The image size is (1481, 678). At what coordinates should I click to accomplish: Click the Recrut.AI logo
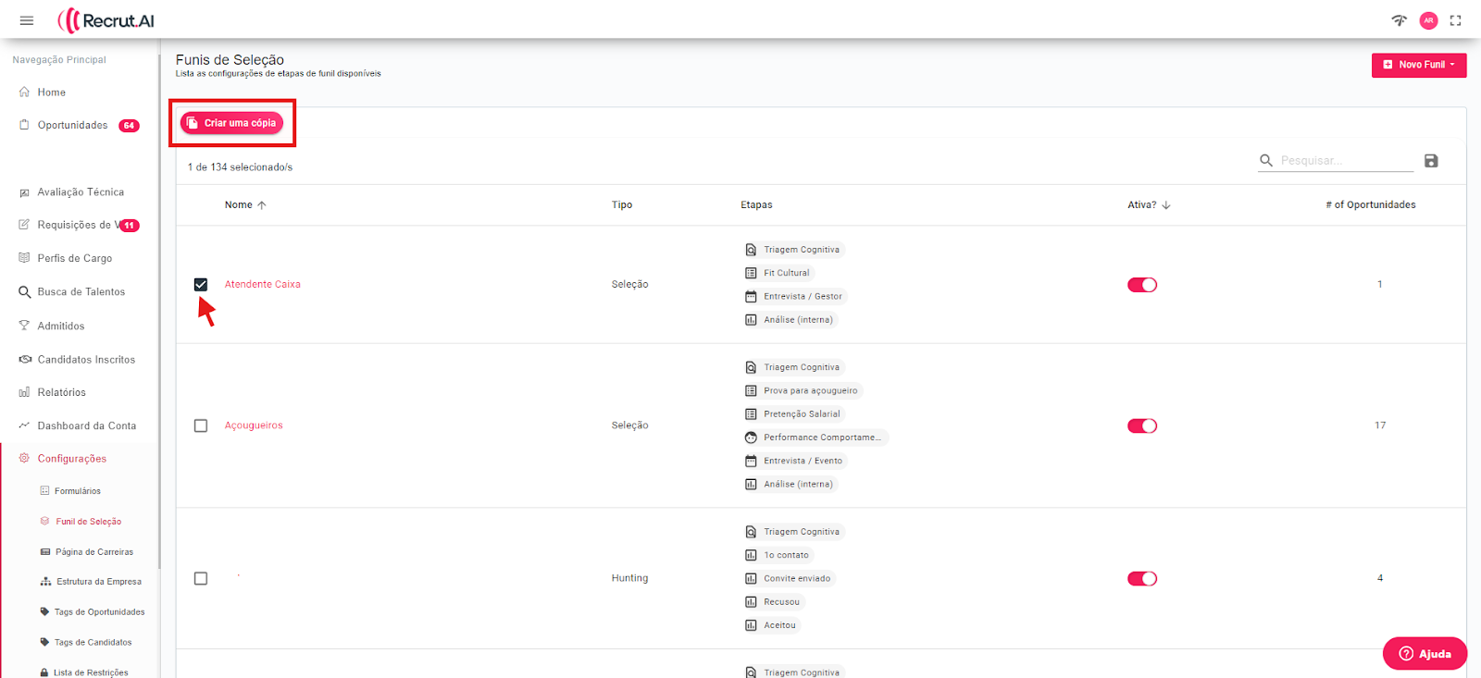coord(106,20)
